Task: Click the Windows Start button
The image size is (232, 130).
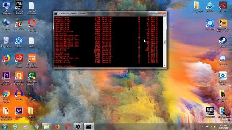Action: [4, 127]
